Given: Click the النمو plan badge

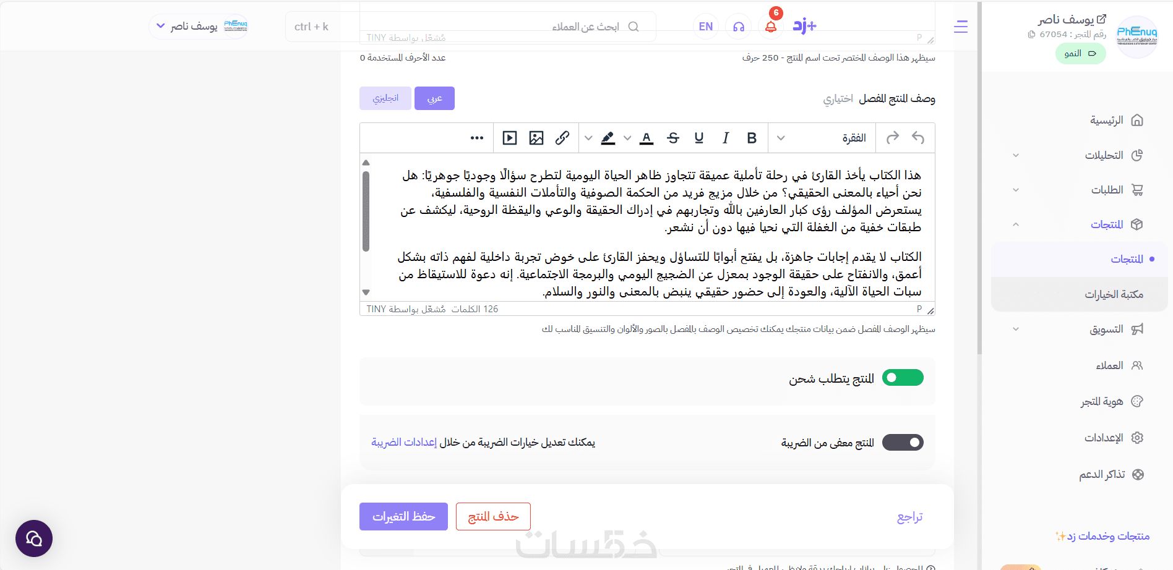Looking at the screenshot, I should 1080,53.
